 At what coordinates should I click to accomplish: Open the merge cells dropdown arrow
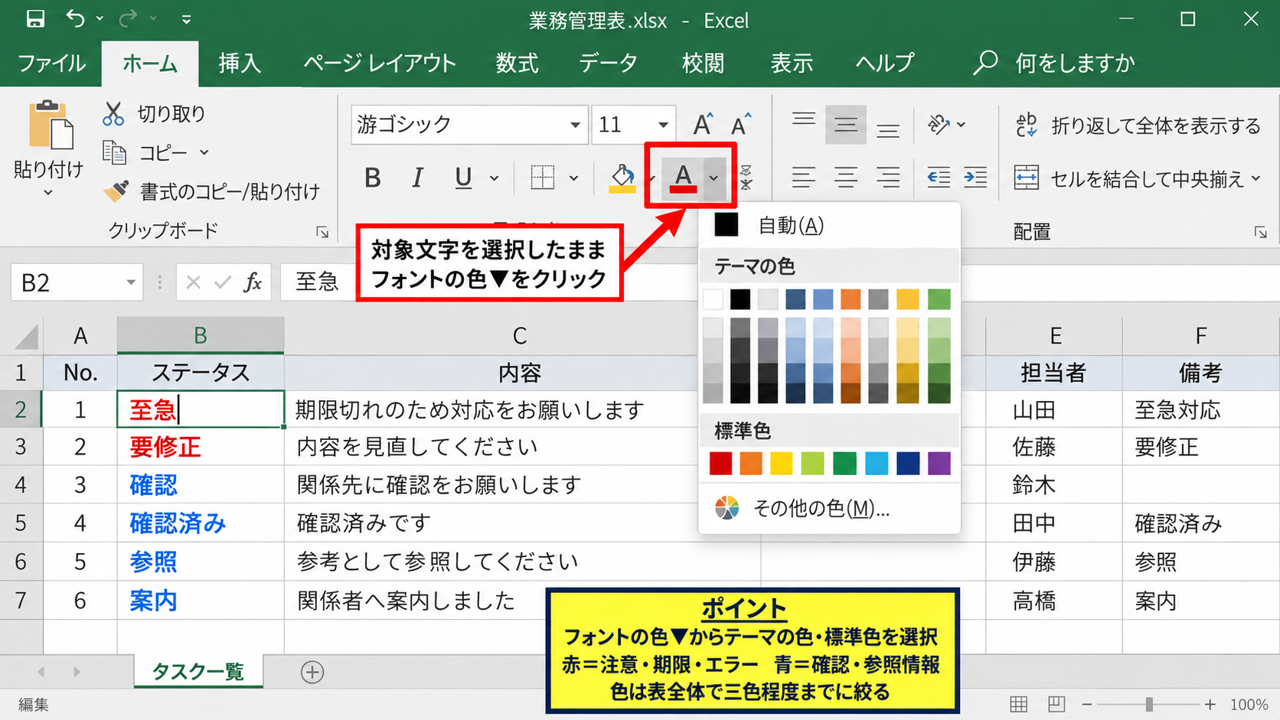(1256, 179)
